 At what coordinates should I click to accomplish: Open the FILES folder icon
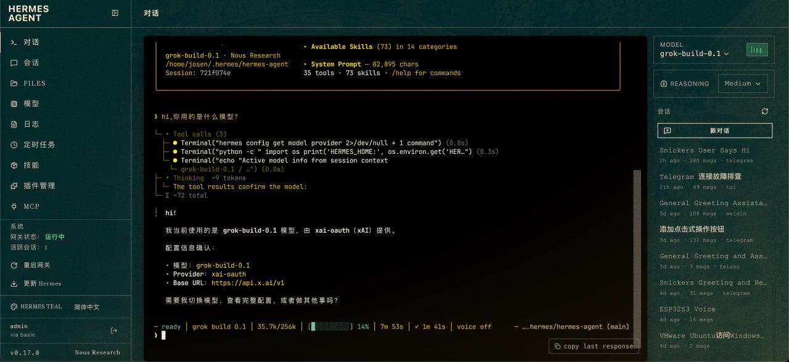[x=14, y=83]
